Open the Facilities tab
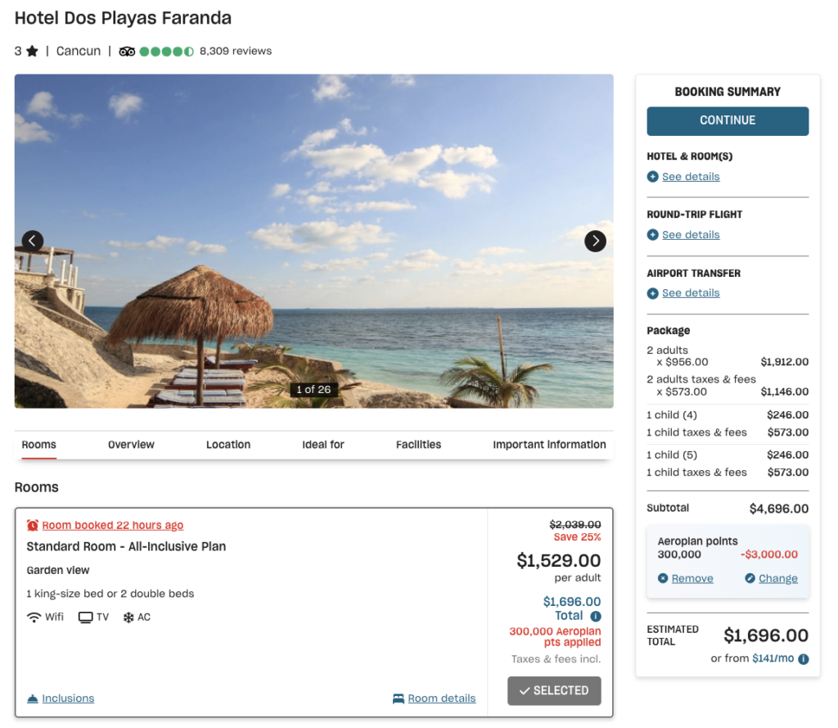838x728 pixels. (x=418, y=445)
